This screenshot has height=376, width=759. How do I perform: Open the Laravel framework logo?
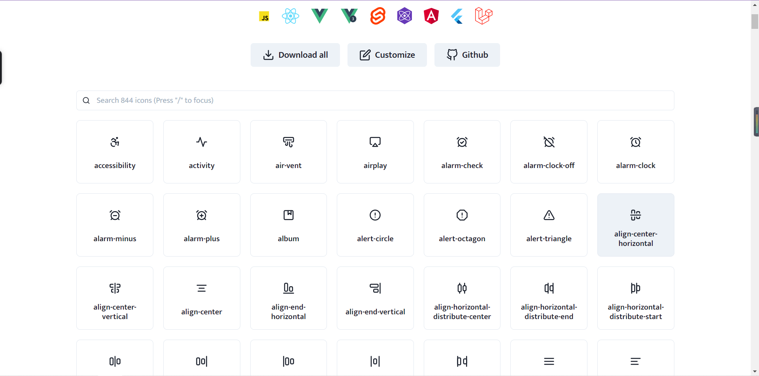[483, 16]
